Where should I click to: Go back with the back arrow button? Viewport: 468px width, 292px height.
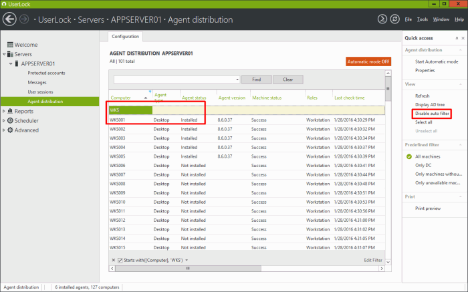(9, 19)
